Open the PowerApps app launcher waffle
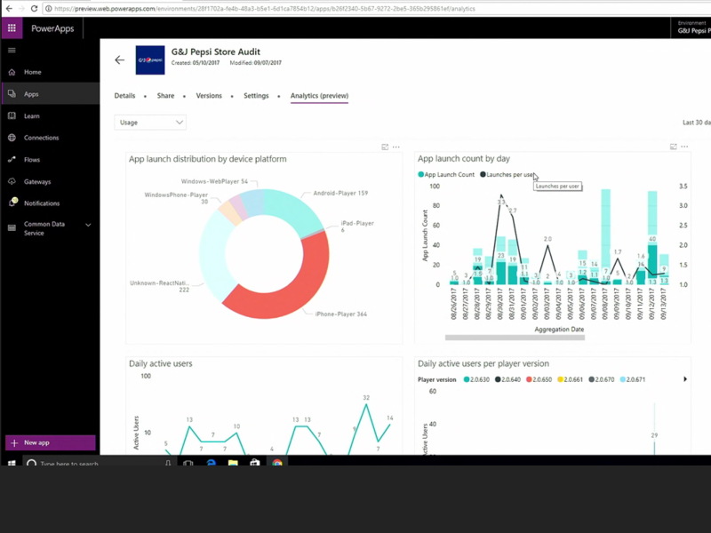 [x=12, y=28]
